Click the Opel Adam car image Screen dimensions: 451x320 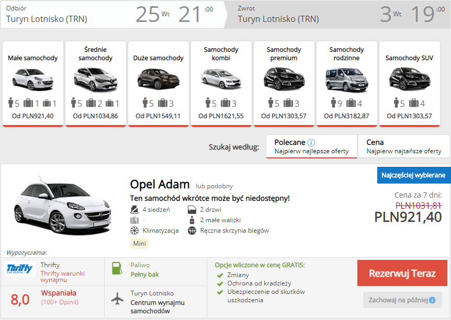[x=63, y=205]
